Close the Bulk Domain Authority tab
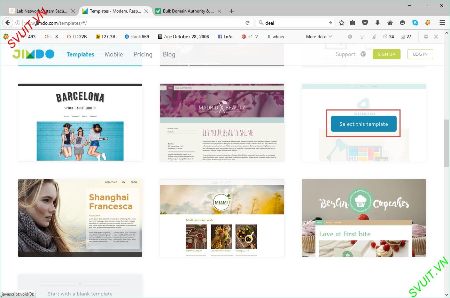Viewport: 450px width, 298px height. pos(219,11)
